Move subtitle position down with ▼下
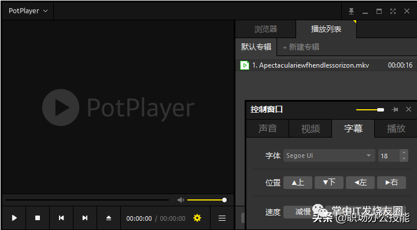The width and height of the screenshot is (417, 230). (329, 183)
